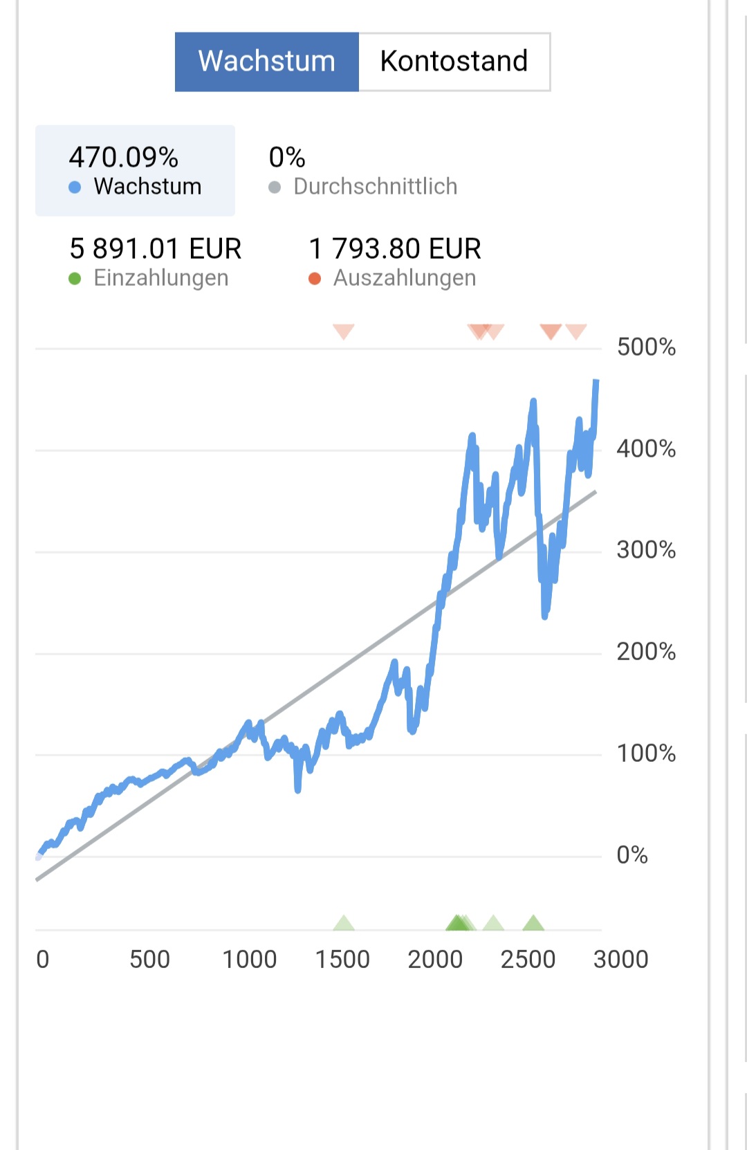Click the rightmost red withdrawal triangle marker

pyautogui.click(x=576, y=331)
